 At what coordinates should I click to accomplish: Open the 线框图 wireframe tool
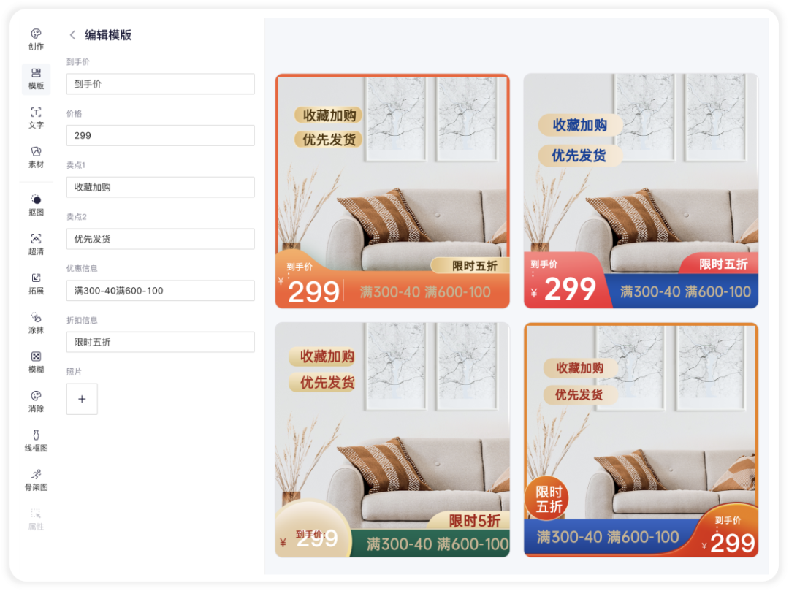pyautogui.click(x=36, y=441)
